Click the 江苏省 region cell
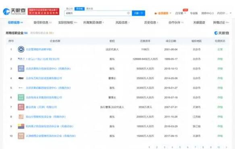This screenshot has width=235, height=149. coord(197,117)
